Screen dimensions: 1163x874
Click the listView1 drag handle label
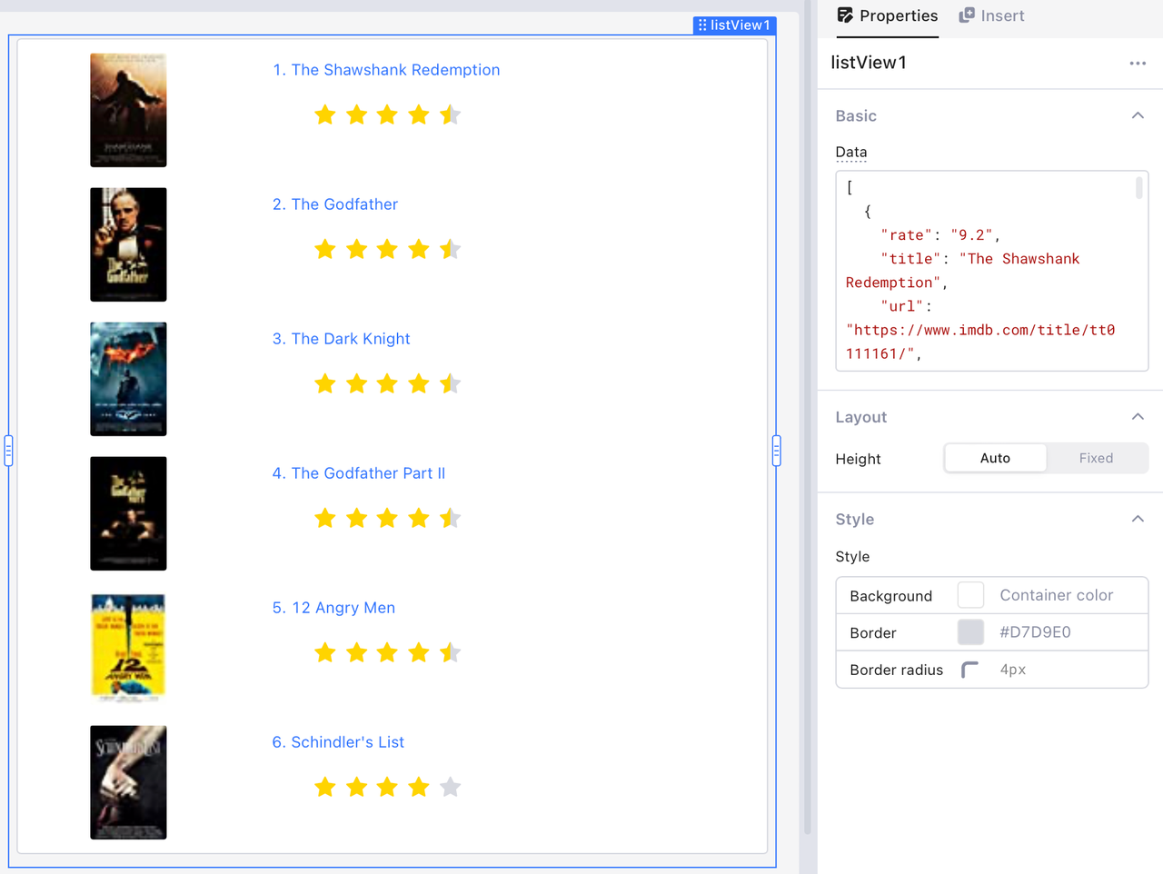point(734,25)
